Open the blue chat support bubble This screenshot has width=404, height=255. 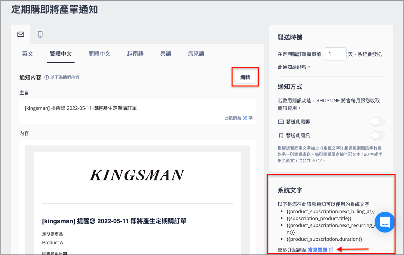tap(385, 222)
